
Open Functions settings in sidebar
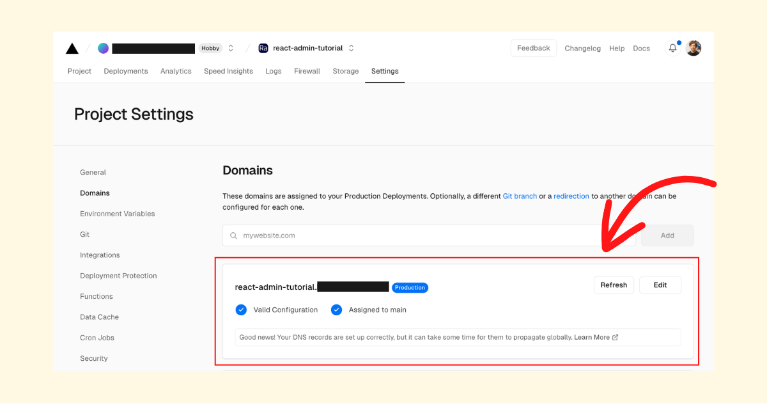tap(97, 296)
